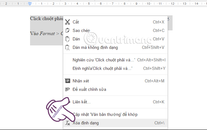The image size is (207, 130).
Task: Select Nhận xét to add a comment
Action: [x=115, y=81]
